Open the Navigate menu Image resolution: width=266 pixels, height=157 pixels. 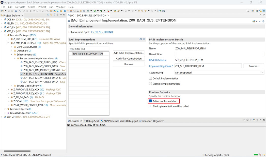click(20, 7)
